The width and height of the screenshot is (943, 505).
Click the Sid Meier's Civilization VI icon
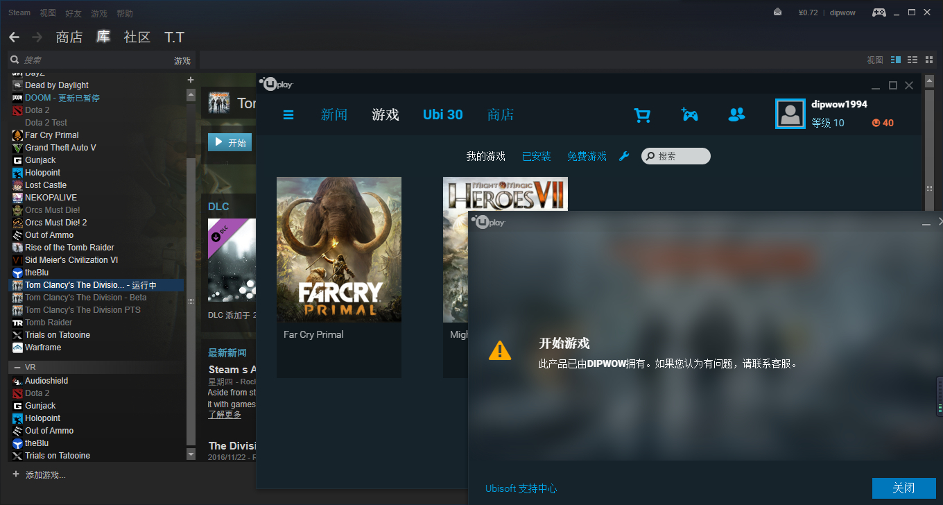[x=18, y=260]
